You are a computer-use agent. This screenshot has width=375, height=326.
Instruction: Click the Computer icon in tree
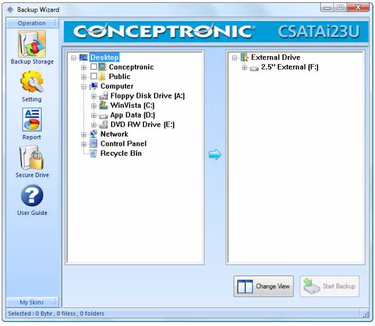tap(94, 86)
